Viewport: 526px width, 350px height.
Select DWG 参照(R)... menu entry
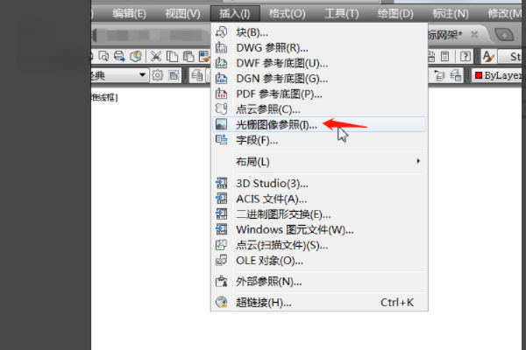click(x=319, y=48)
